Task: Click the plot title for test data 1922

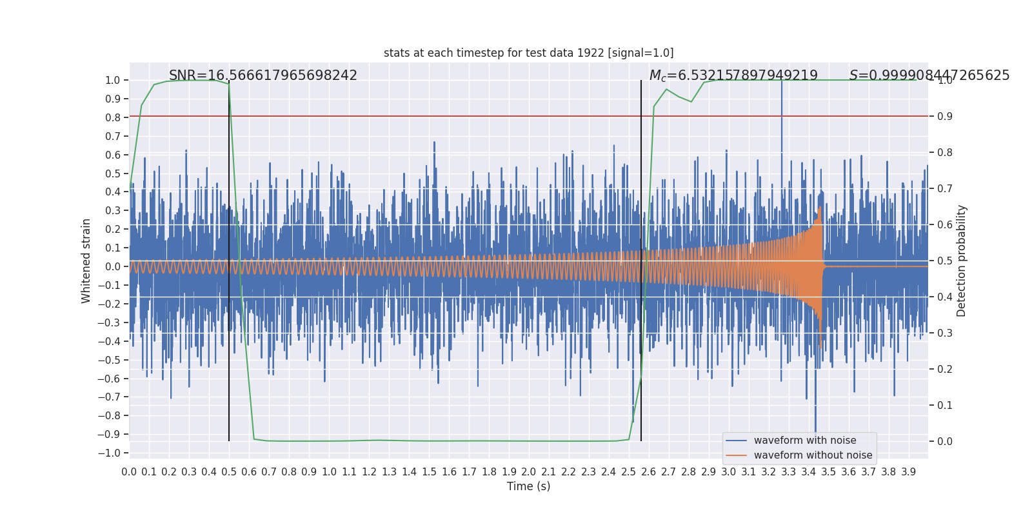Action: click(528, 53)
